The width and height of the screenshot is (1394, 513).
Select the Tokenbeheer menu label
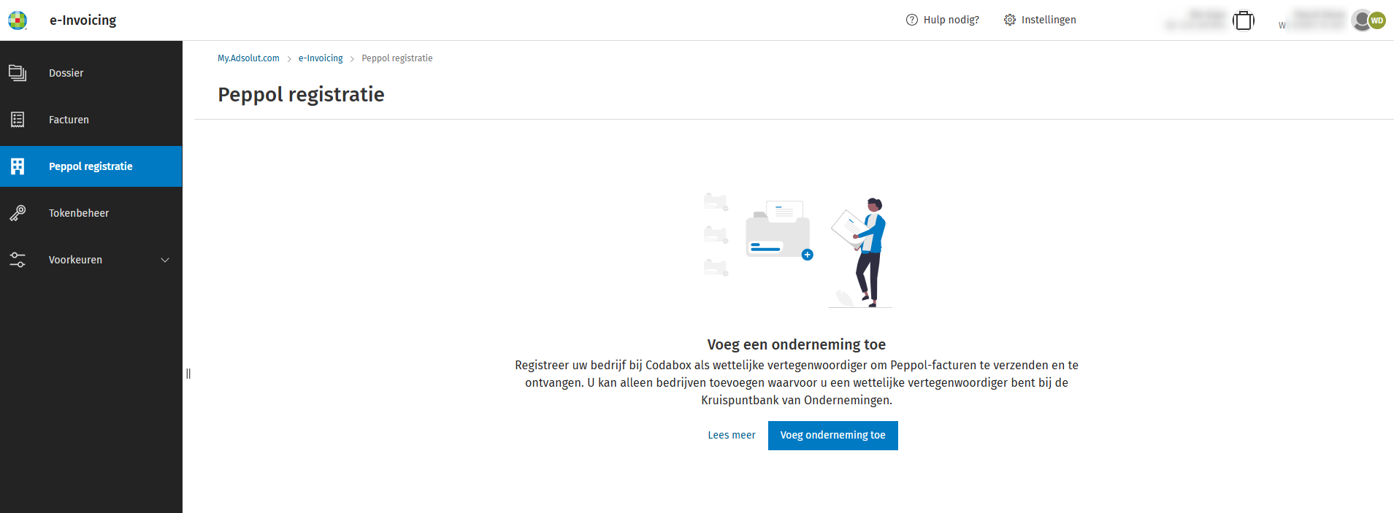(x=79, y=213)
